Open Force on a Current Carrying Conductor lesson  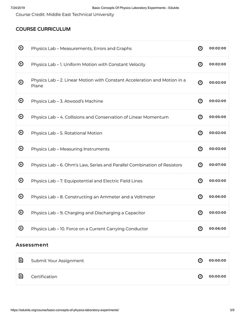[x=89, y=229]
